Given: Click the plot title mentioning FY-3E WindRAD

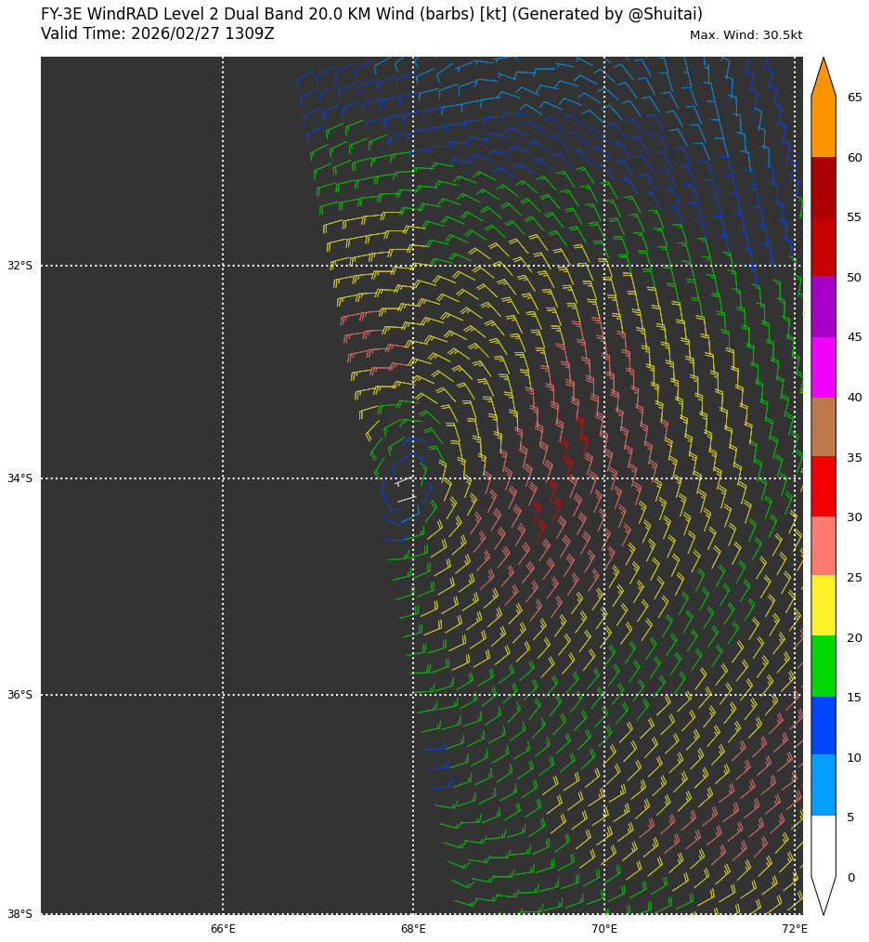Looking at the screenshot, I should click(371, 14).
